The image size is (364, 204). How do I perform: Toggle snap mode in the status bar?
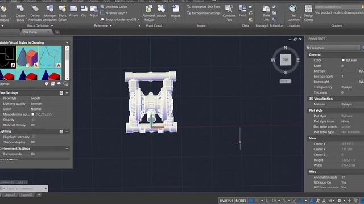click(257, 201)
